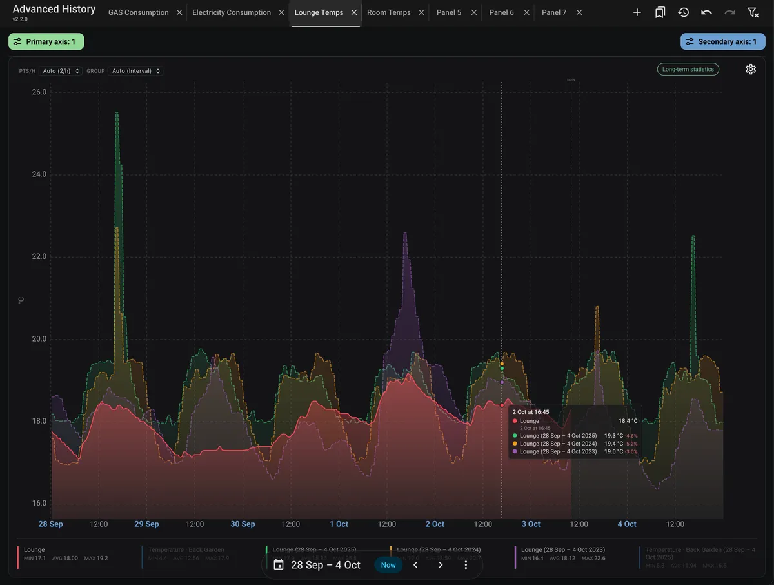This screenshot has height=585, width=774.
Task: Open the Panel 5 tab
Action: tap(449, 12)
